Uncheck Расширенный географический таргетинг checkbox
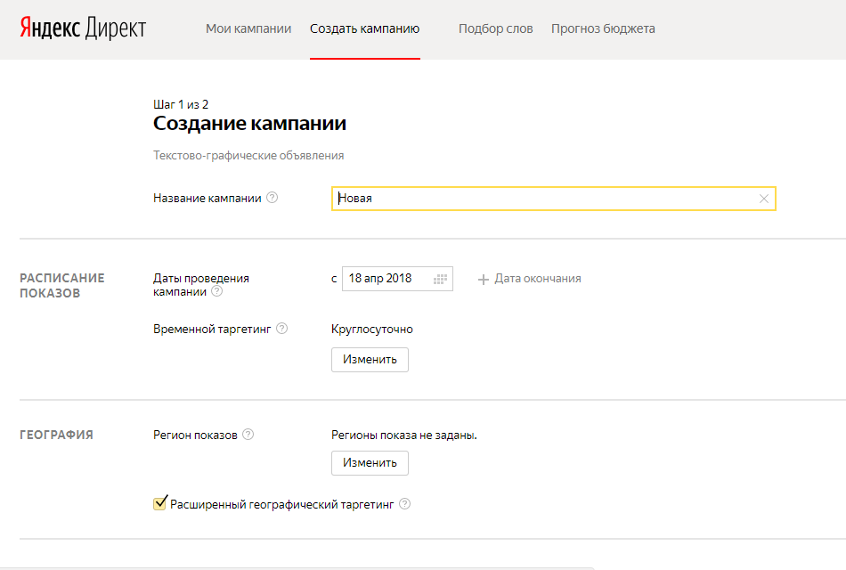This screenshot has width=846, height=570. click(160, 504)
